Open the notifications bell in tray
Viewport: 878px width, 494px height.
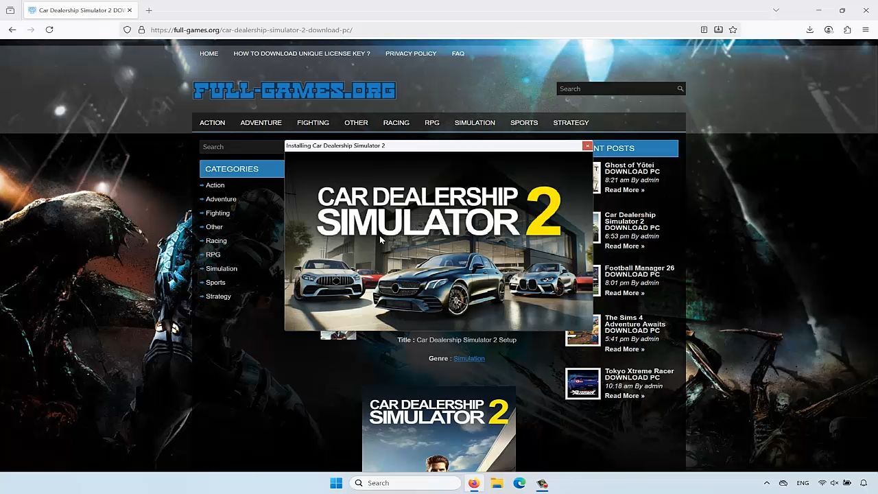864,483
